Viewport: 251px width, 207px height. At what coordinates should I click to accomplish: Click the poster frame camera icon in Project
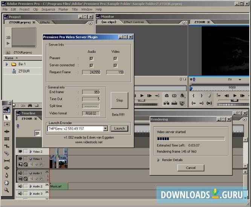[x=8, y=37]
